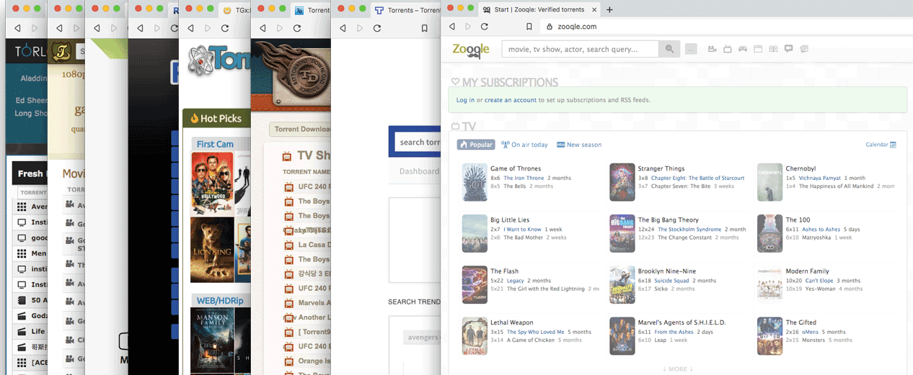The image size is (913, 375).
Task: Open the Zooqle apps window icon
Action: [x=758, y=49]
